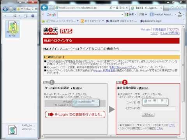Image resolution: width=187 pixels, height=140 pixels.
Task: Open the R-Login link in page header
Action: point(146,30)
